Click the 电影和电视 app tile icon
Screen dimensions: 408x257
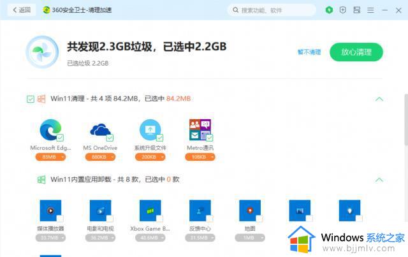101,210
